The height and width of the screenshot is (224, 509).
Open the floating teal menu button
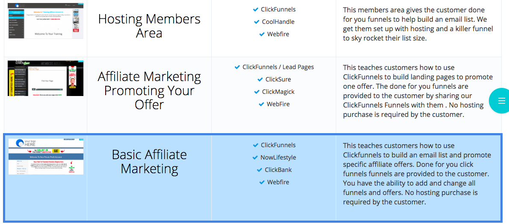coord(501,101)
